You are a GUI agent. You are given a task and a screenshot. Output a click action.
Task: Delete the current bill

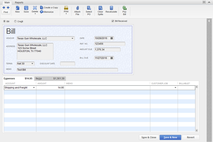pyautogui.click(x=35, y=9)
